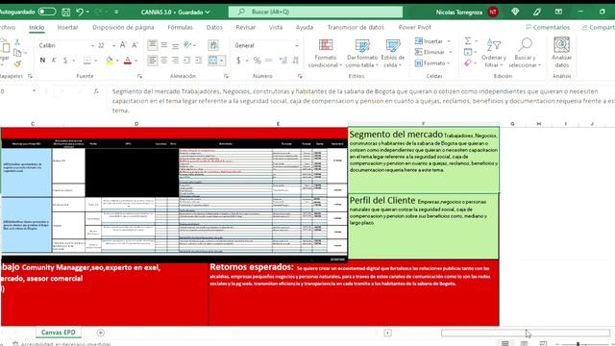This screenshot has width=615, height=346.
Task: Decrease the decimal places
Action: 295,61
